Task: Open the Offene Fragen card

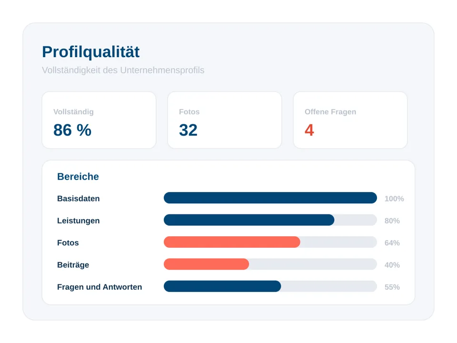Action: (350, 120)
